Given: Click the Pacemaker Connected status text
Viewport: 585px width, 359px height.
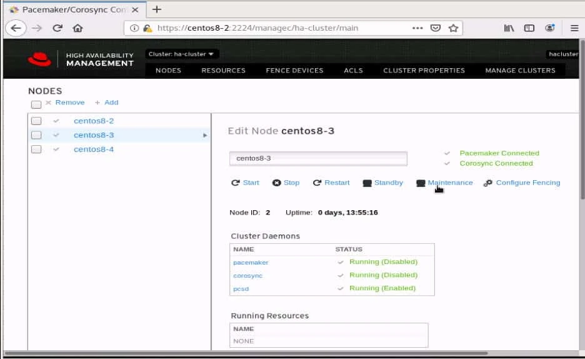Looking at the screenshot, I should pos(499,153).
